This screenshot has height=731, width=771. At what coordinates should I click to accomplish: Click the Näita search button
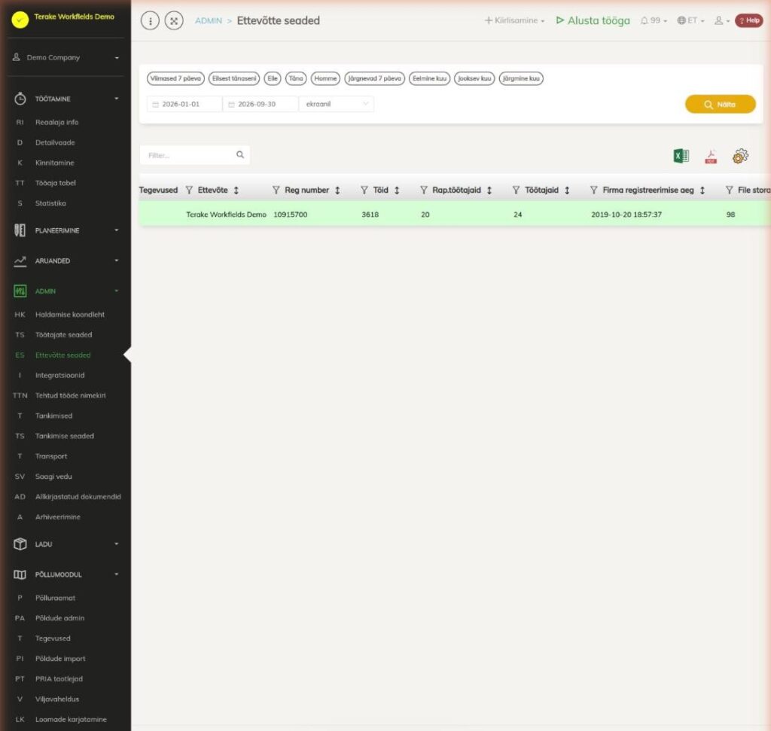click(721, 104)
